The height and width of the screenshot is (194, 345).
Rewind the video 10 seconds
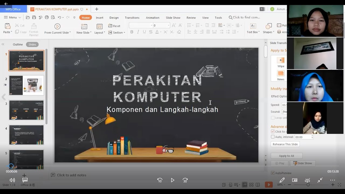[x=160, y=180]
